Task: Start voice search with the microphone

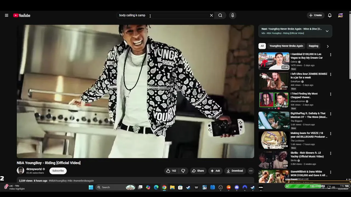Action: click(x=233, y=15)
